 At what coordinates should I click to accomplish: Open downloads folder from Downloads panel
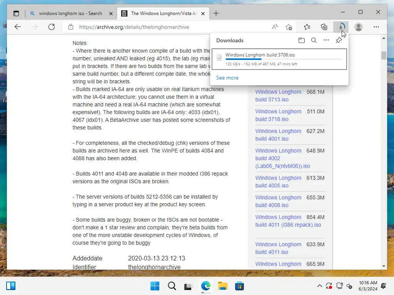[302, 40]
